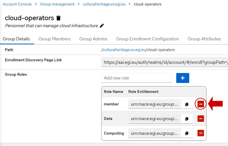Open the Group Members tab
The image size is (228, 146).
tap(54, 39)
